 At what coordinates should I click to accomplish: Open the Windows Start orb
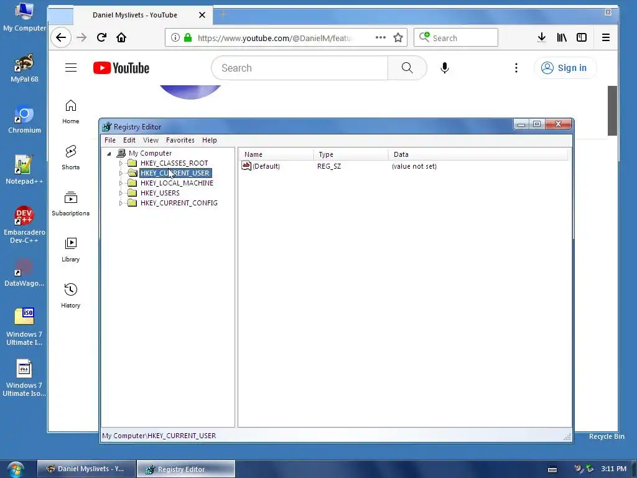(x=16, y=469)
